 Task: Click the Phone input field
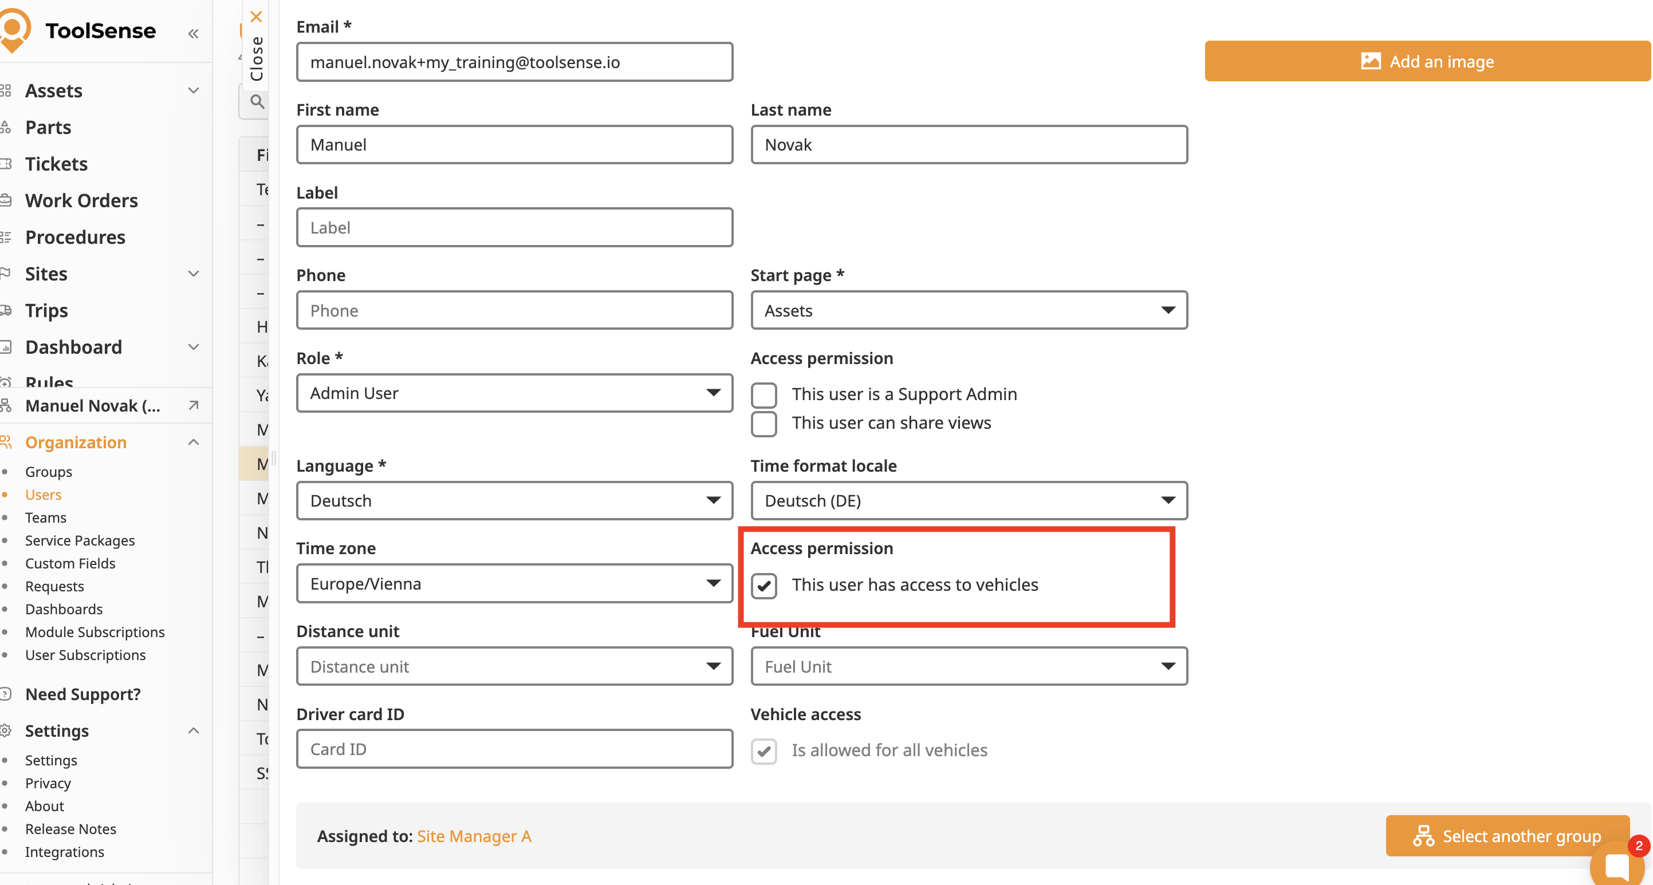click(514, 310)
